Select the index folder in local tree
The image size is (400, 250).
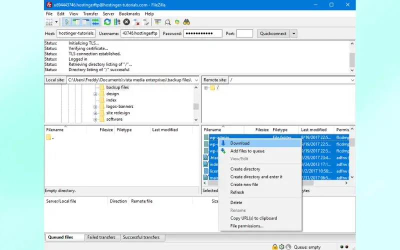pos(111,100)
